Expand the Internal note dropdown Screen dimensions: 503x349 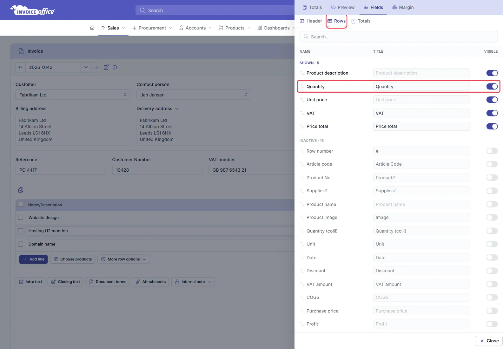193,282
